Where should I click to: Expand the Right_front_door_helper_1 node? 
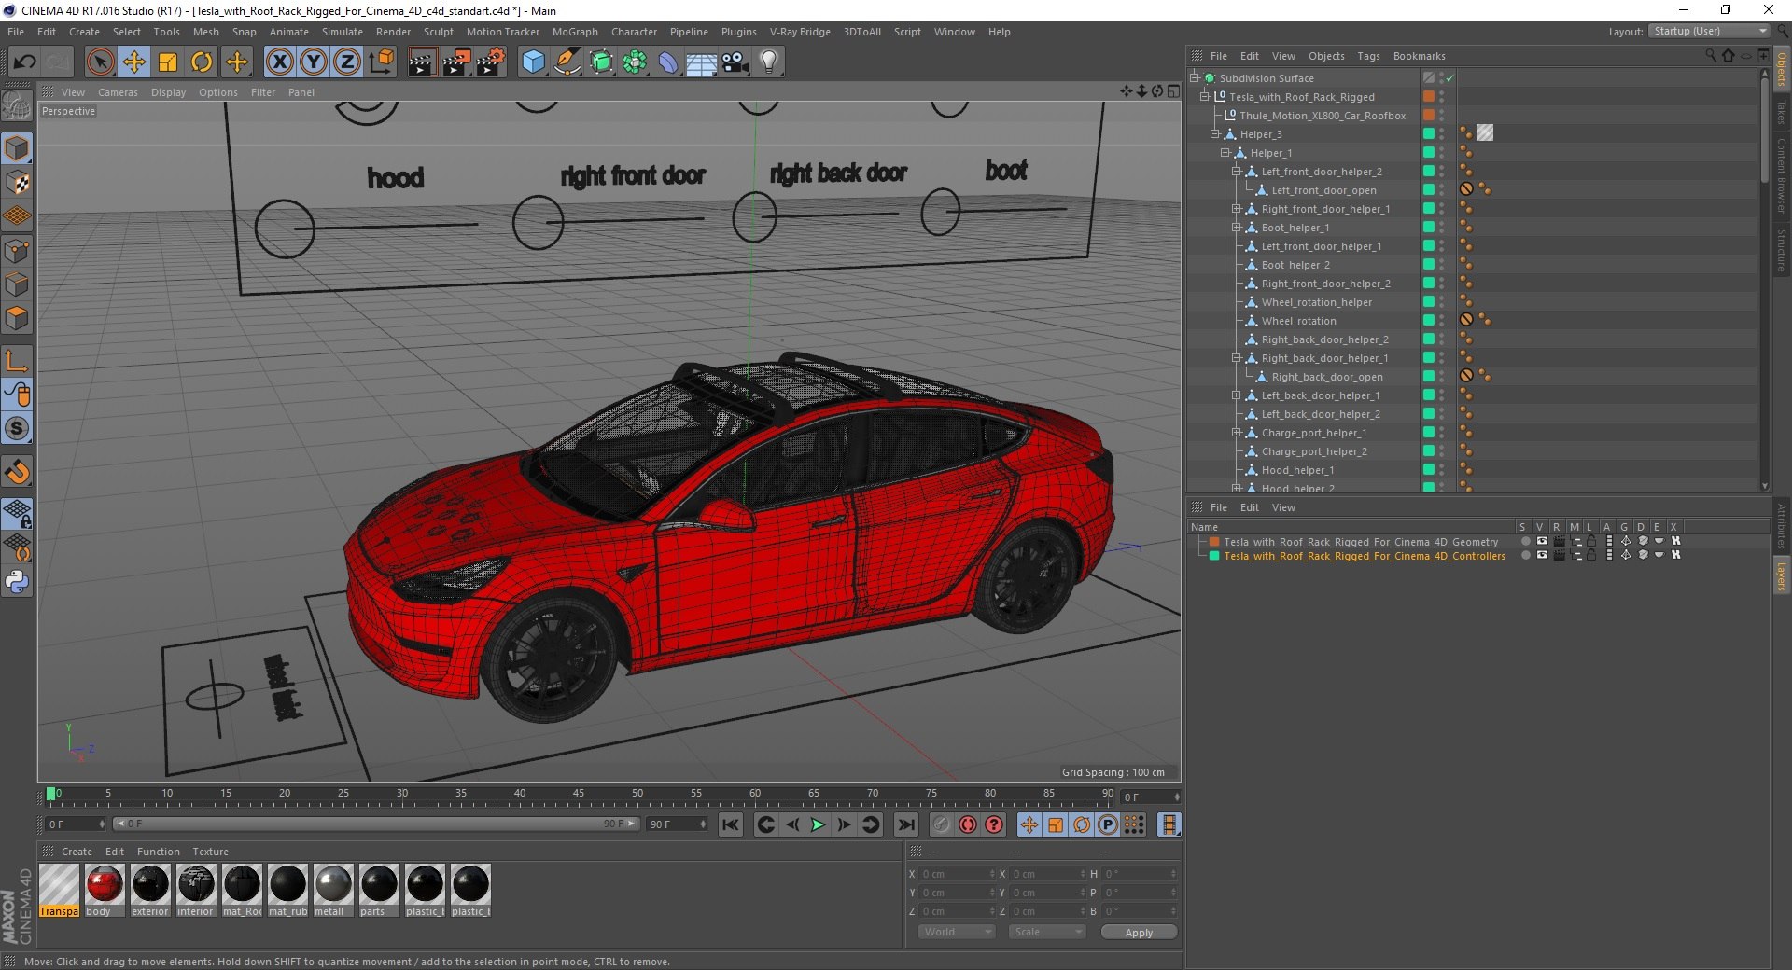tap(1237, 209)
